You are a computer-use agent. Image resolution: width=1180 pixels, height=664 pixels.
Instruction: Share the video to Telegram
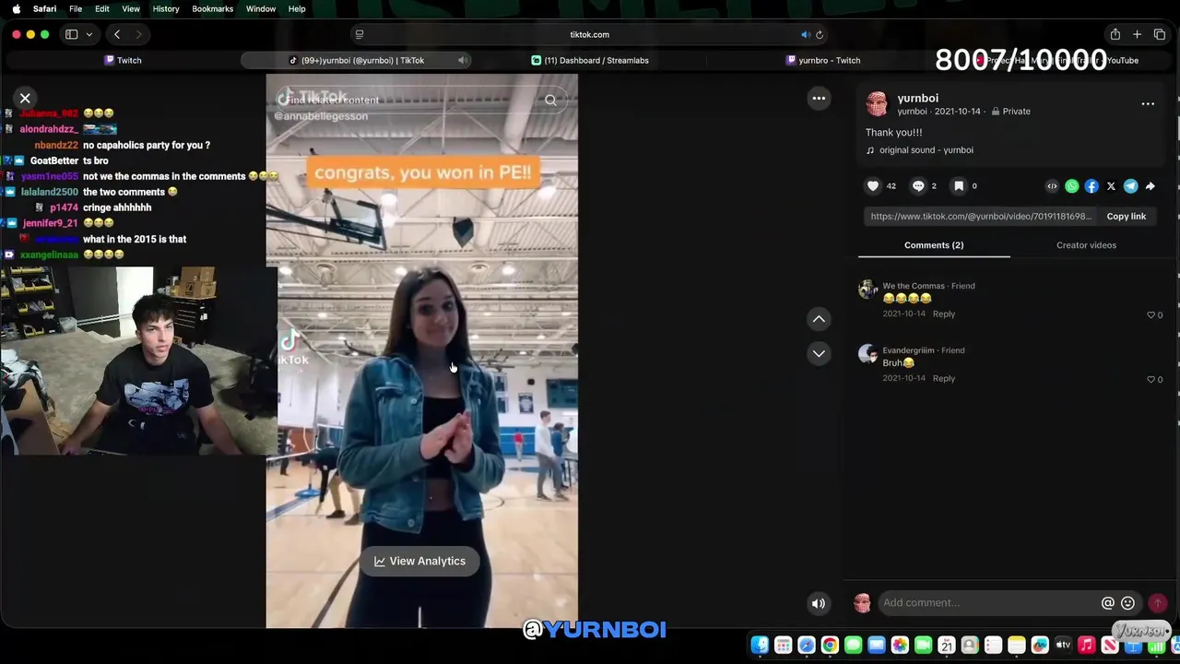tap(1130, 186)
